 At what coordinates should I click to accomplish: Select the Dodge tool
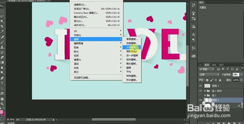click(2, 72)
